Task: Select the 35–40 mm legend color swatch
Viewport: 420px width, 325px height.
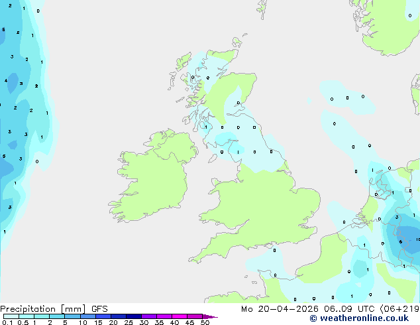Action: click(164, 316)
